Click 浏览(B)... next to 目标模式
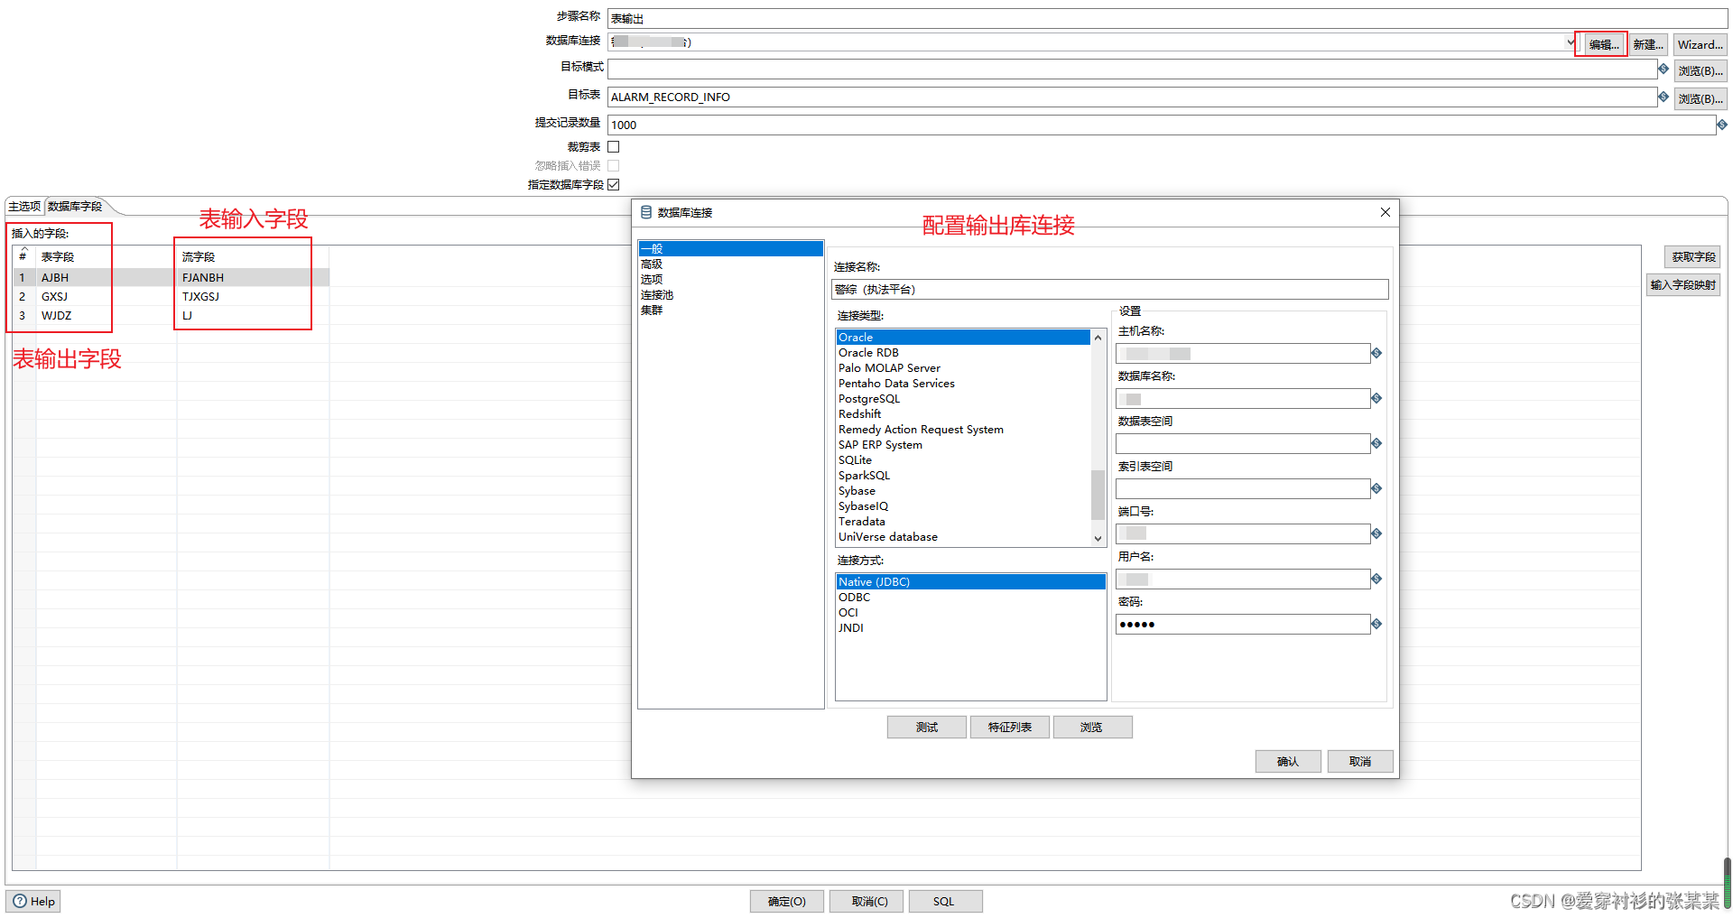 click(x=1701, y=71)
